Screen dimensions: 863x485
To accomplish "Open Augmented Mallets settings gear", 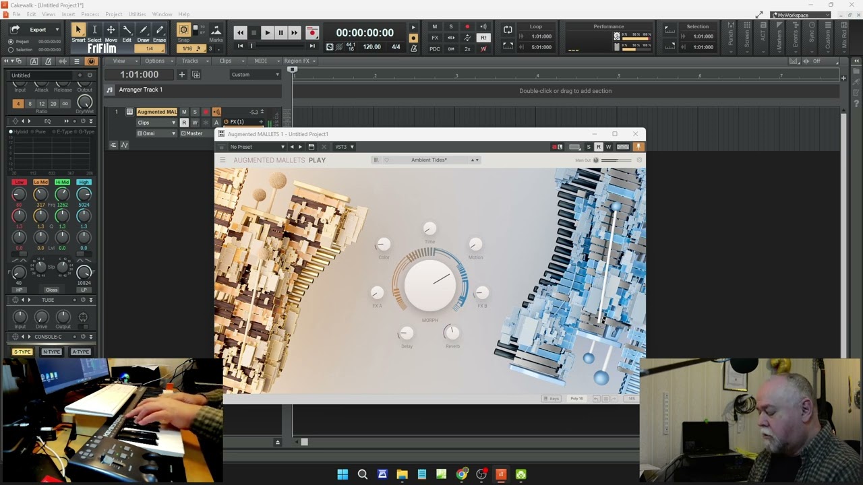I will [x=639, y=160].
